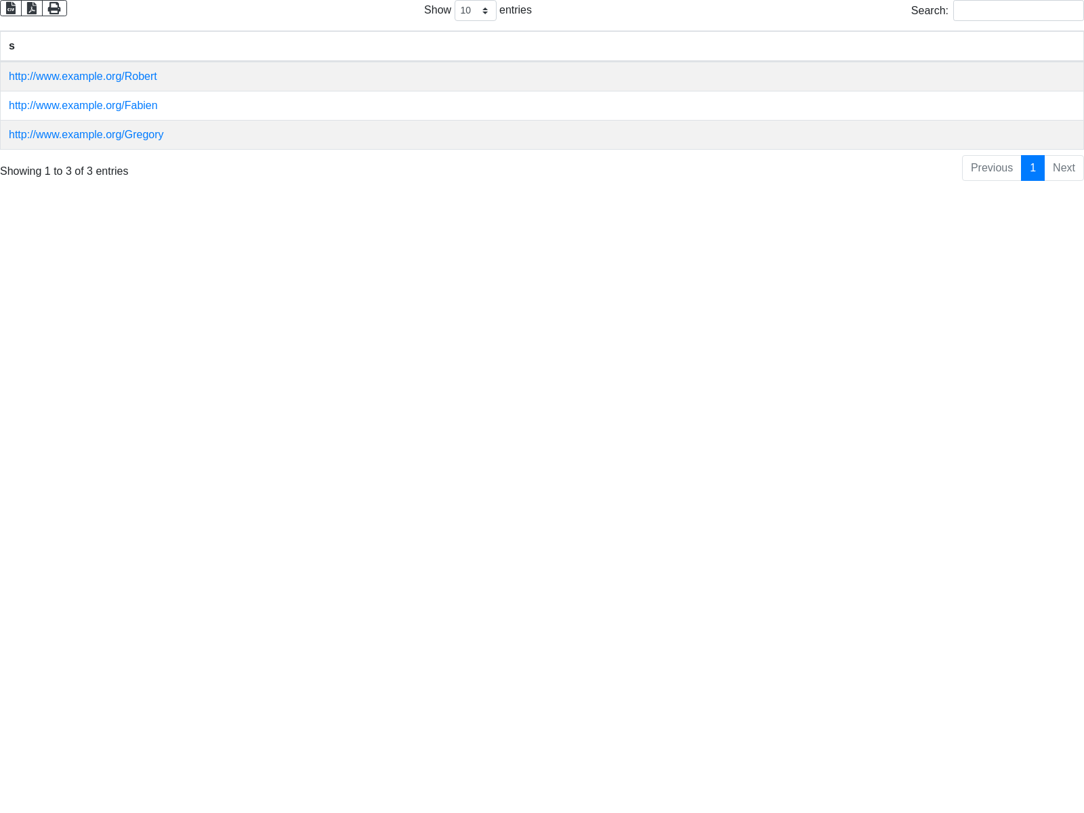Export the table as CSV

[x=11, y=8]
